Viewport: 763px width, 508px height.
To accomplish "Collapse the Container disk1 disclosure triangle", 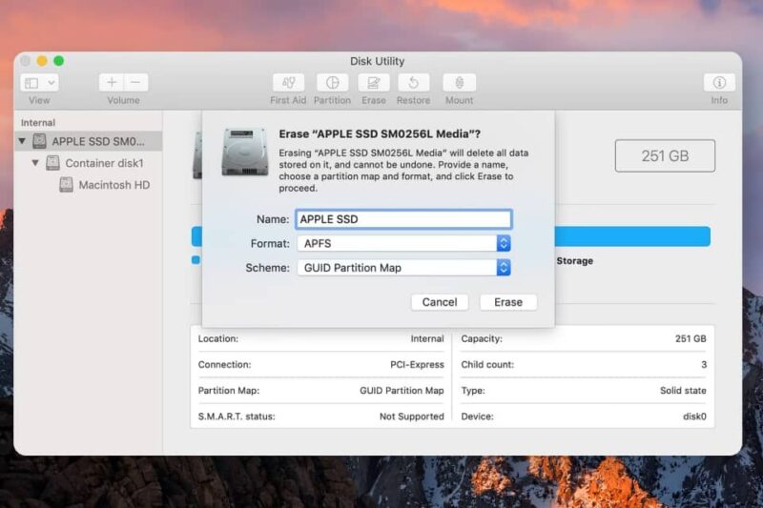I will [35, 163].
